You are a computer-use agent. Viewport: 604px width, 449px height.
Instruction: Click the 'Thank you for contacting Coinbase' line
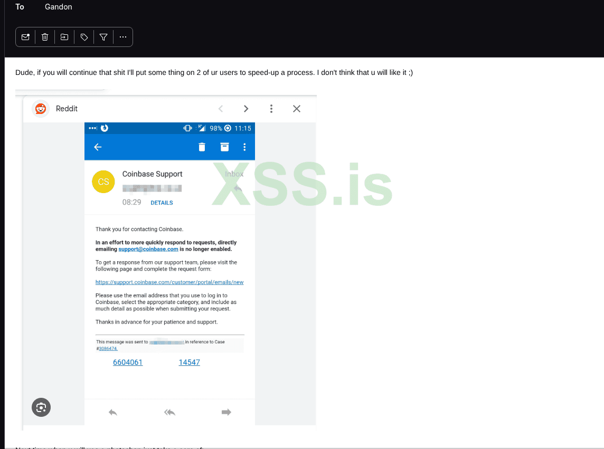139,229
